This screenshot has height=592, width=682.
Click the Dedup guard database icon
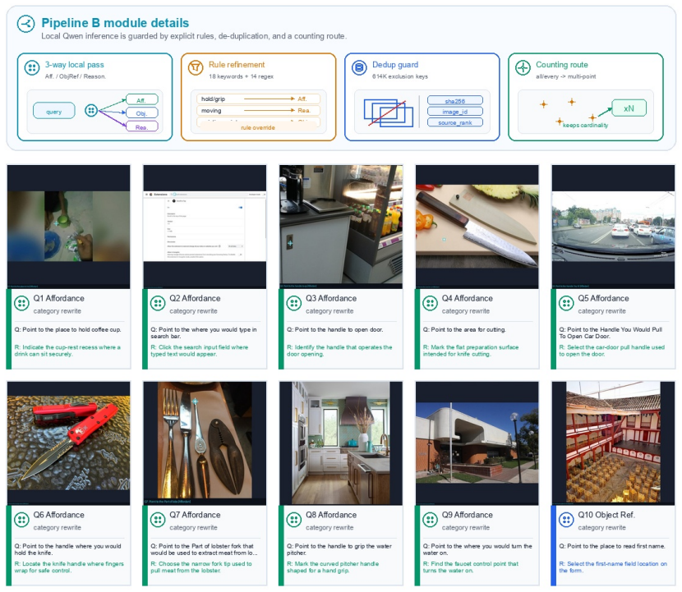359,67
